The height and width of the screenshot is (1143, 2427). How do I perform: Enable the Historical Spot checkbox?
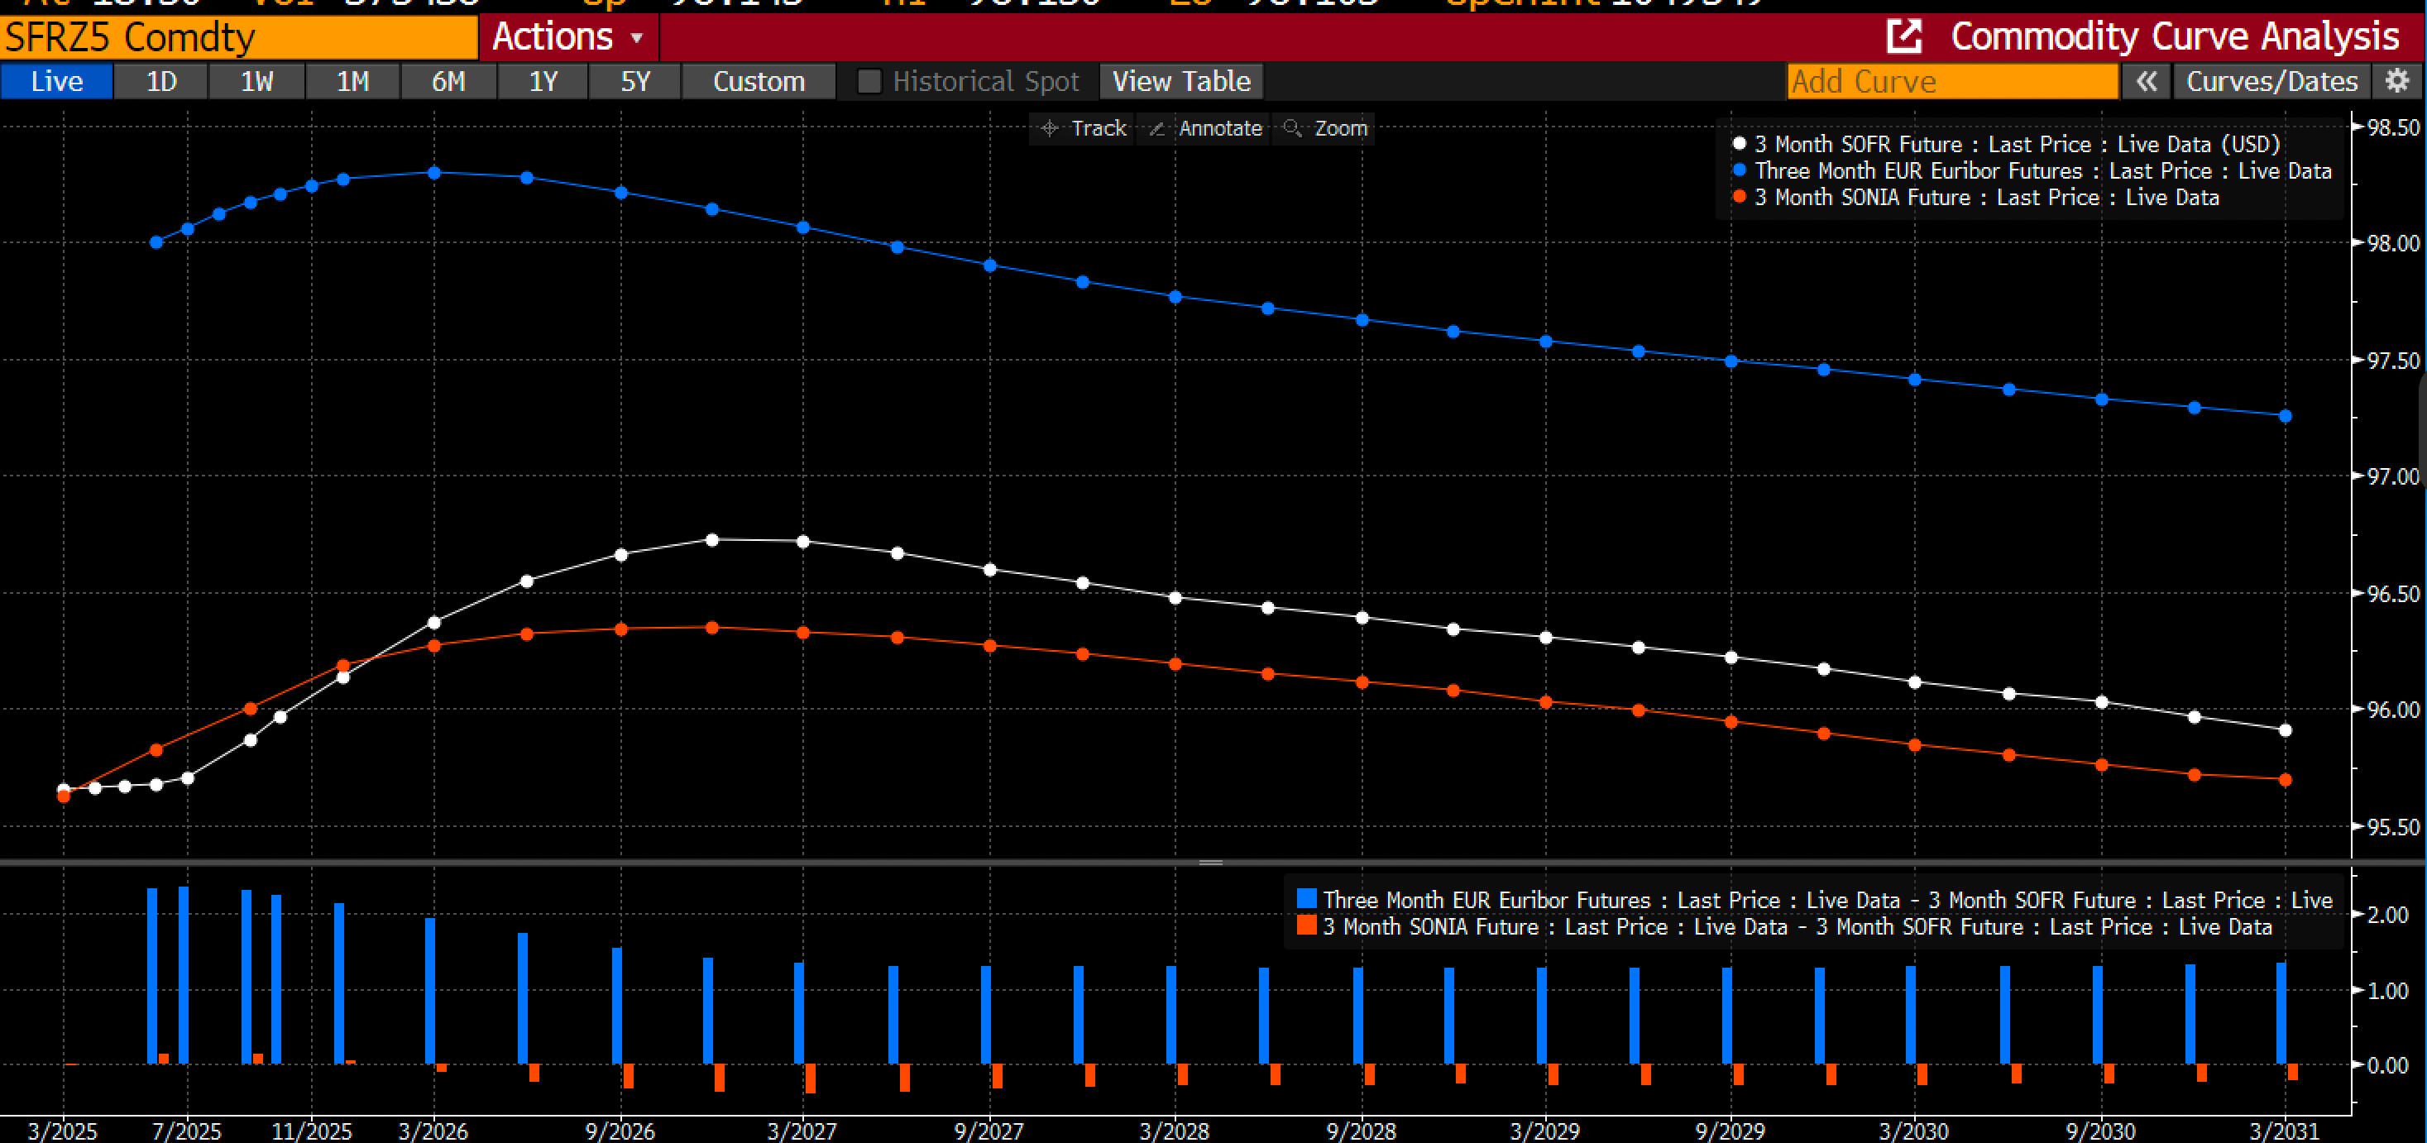pyautogui.click(x=869, y=82)
